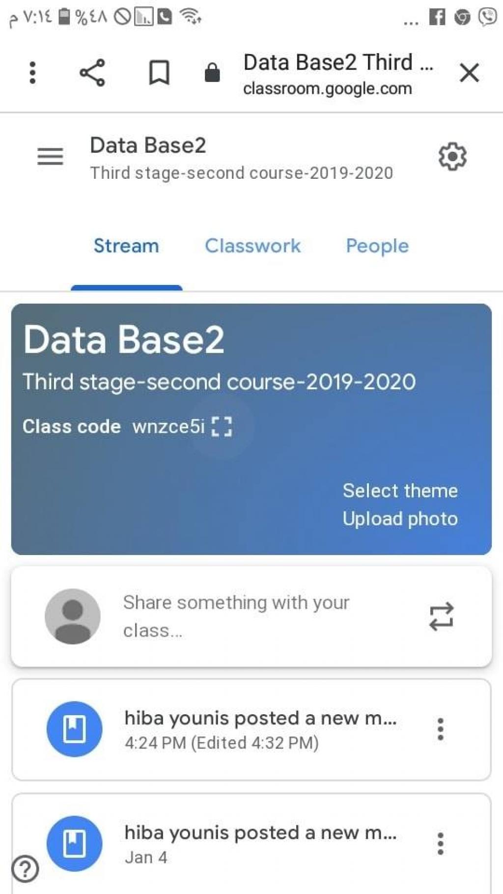
Task: Open the browser three-dot overflow menu
Action: 32,73
